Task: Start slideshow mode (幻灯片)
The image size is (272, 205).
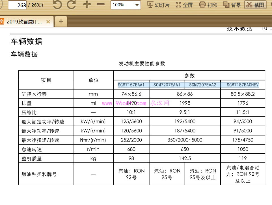Action: point(158,5)
